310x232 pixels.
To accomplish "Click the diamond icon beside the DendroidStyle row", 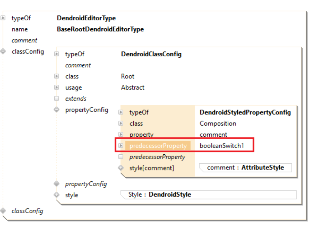I will click(x=57, y=195).
